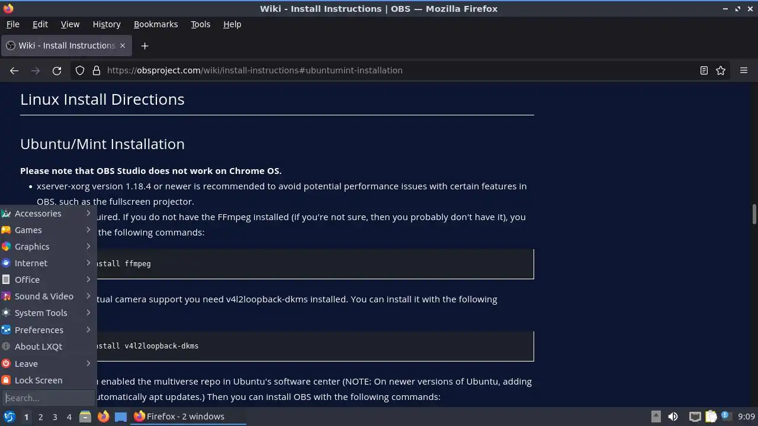Click the Internet globe icon

[x=6, y=263]
